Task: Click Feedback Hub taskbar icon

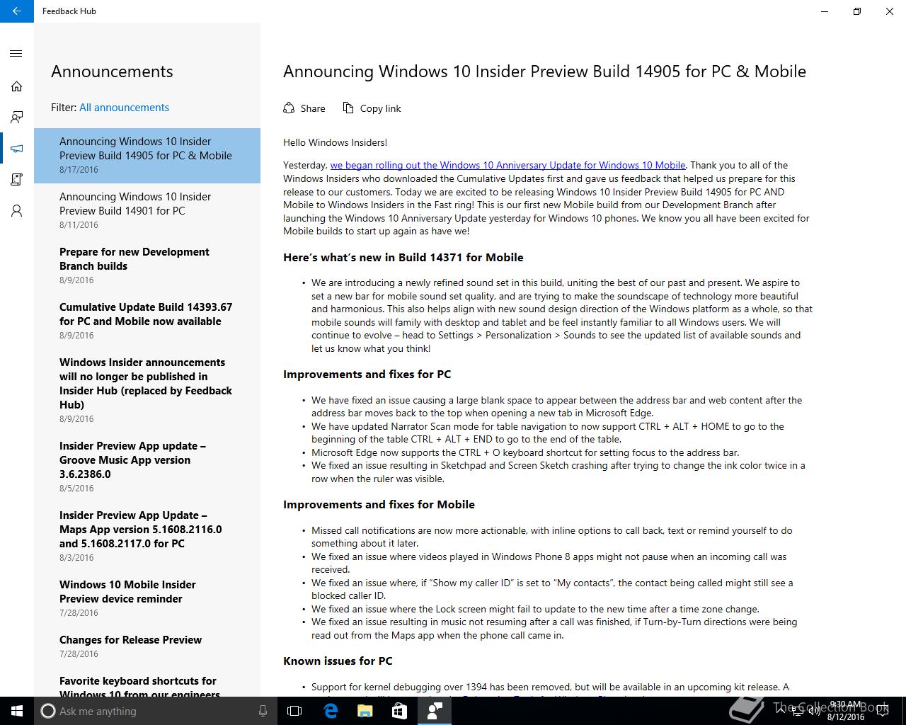Action: point(435,711)
